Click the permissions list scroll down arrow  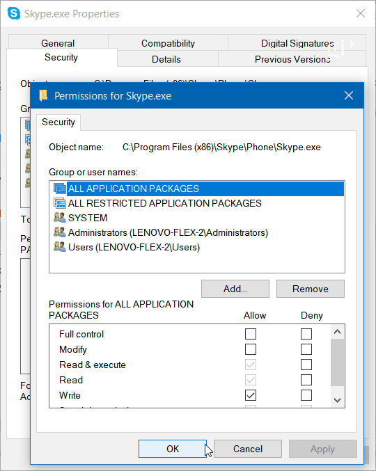pos(337,400)
